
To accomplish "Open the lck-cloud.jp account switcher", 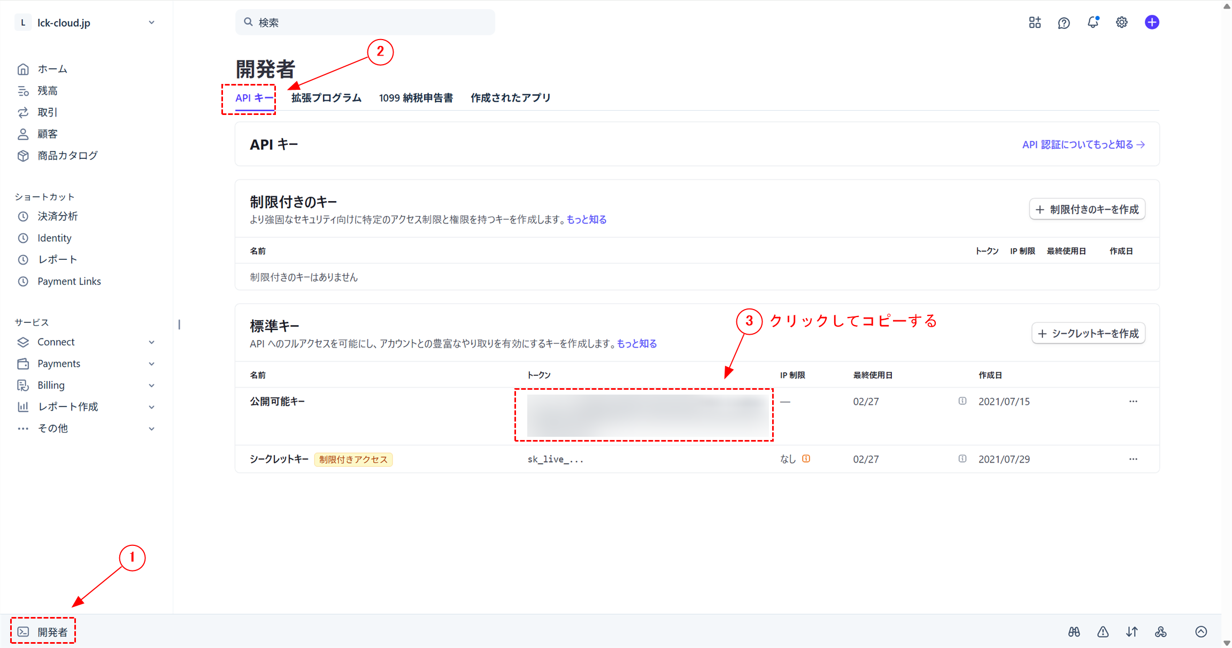I will [x=86, y=22].
